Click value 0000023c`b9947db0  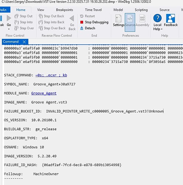[60, 48]
